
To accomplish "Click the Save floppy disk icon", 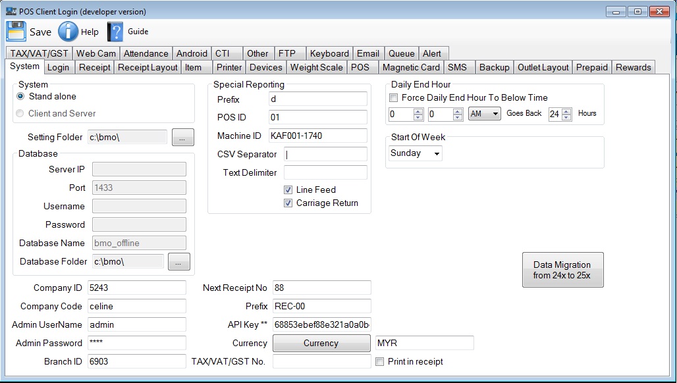I will [16, 32].
